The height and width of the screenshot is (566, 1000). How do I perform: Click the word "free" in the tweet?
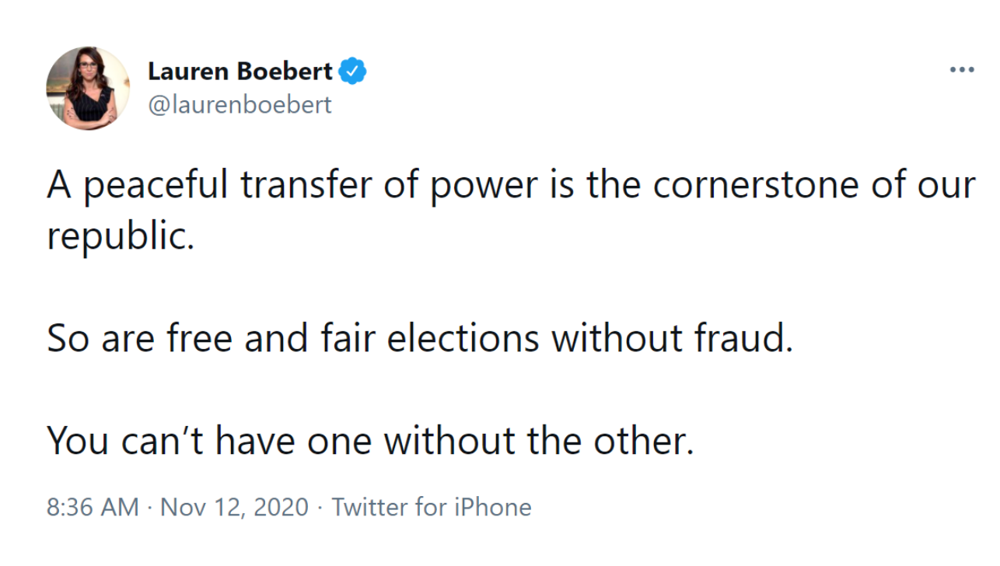tap(200, 339)
